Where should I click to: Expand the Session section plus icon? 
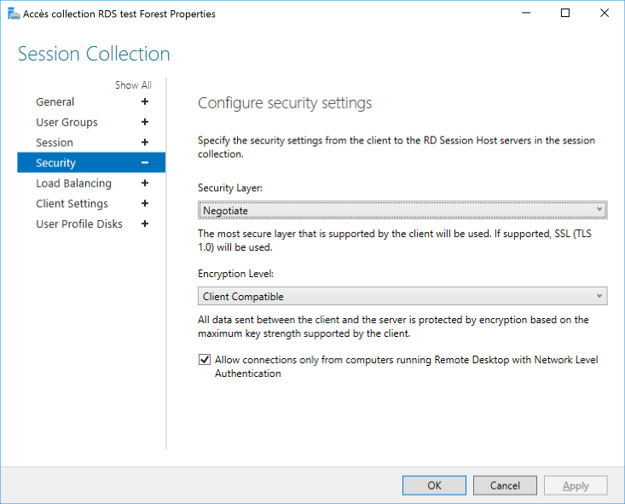[145, 142]
